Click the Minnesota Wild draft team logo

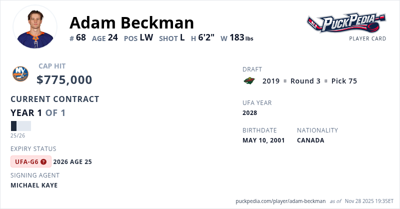[x=249, y=81]
